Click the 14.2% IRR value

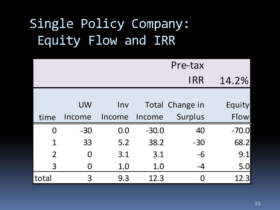234,80
